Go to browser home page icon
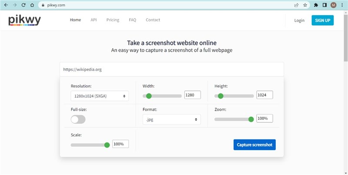The height and width of the screenshot is (175, 348). pos(32,5)
